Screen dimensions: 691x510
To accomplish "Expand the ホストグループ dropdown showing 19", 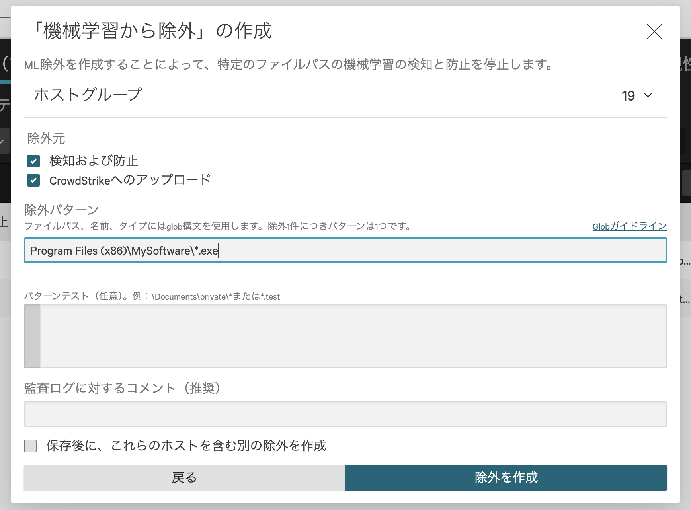I will click(x=637, y=95).
